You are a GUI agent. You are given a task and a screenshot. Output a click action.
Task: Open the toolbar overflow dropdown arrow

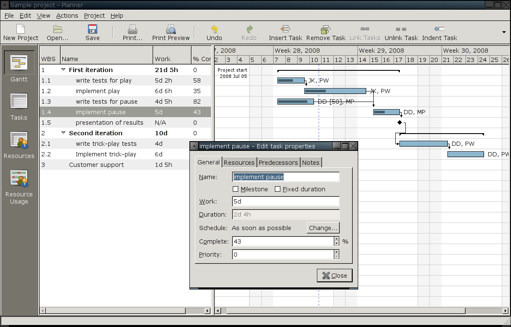pos(504,32)
